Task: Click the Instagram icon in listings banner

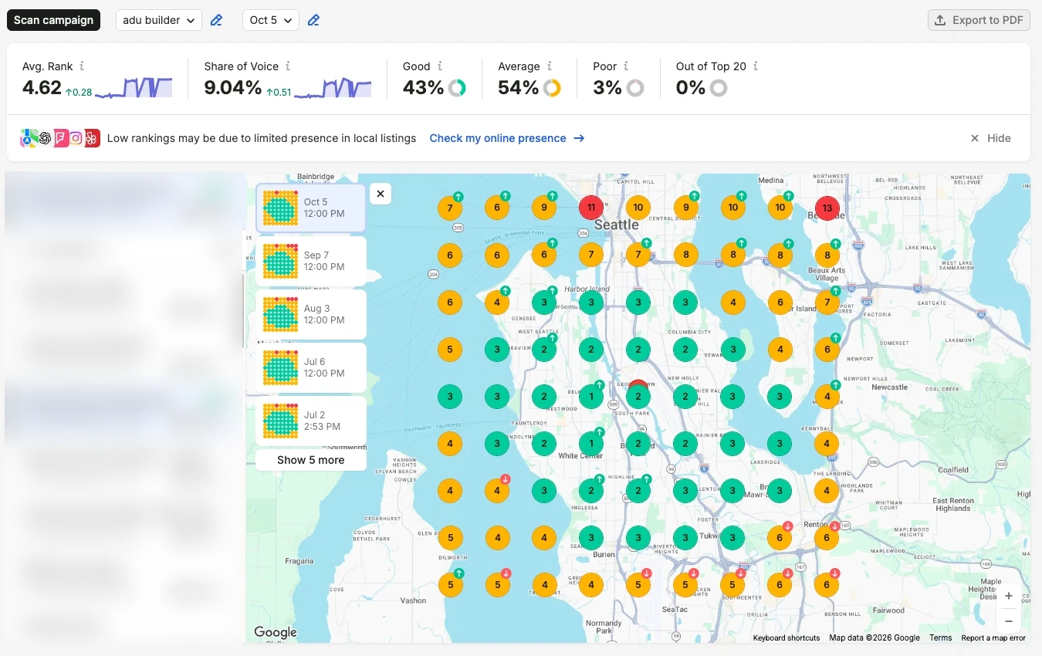Action: click(x=76, y=138)
